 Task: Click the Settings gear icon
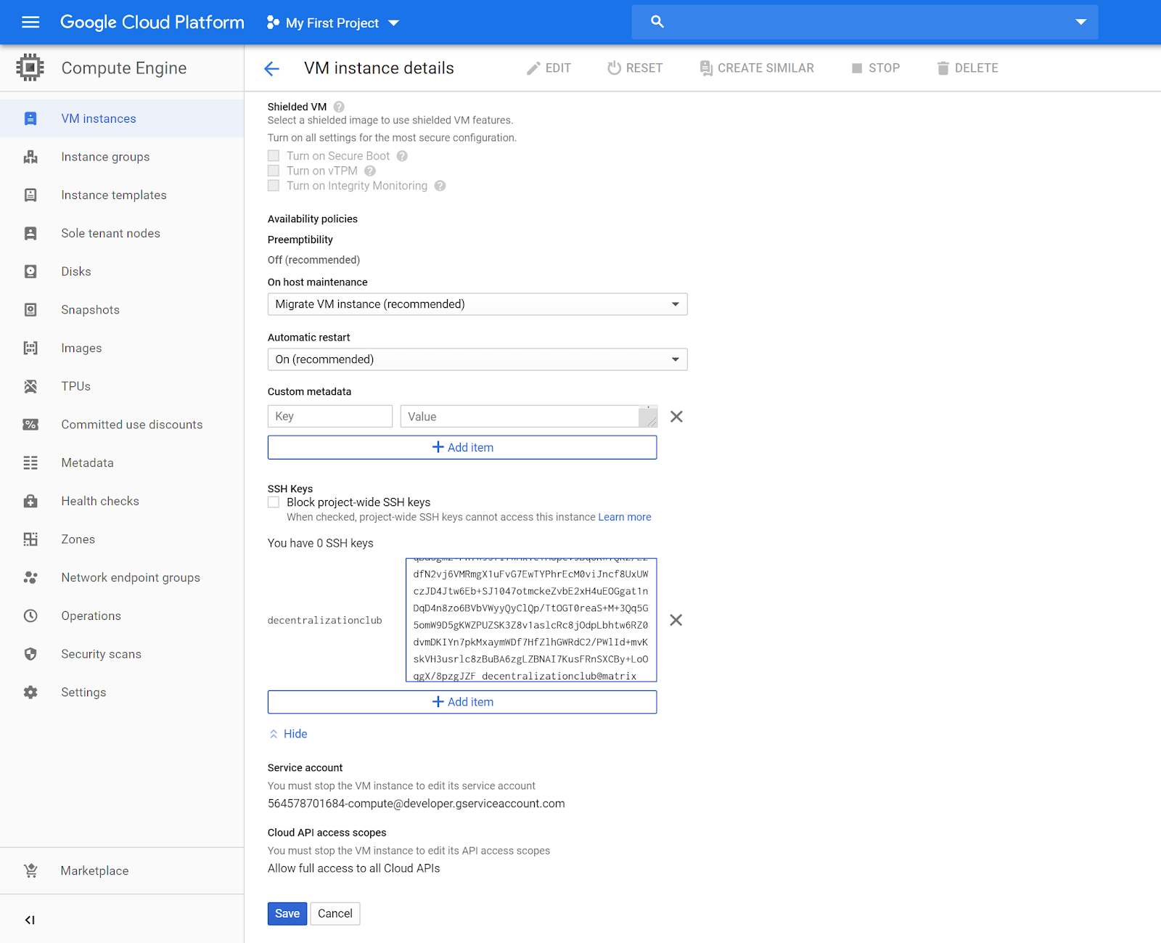(30, 693)
